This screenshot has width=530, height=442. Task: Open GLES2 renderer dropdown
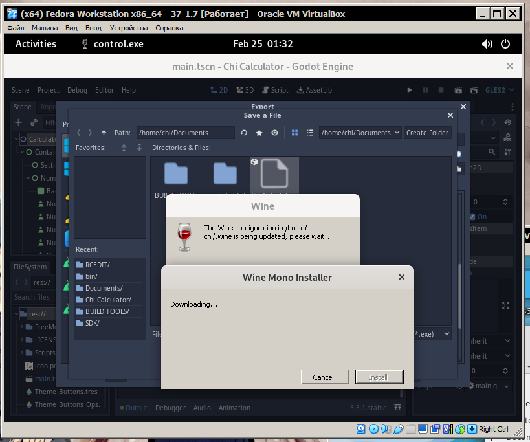click(x=500, y=90)
